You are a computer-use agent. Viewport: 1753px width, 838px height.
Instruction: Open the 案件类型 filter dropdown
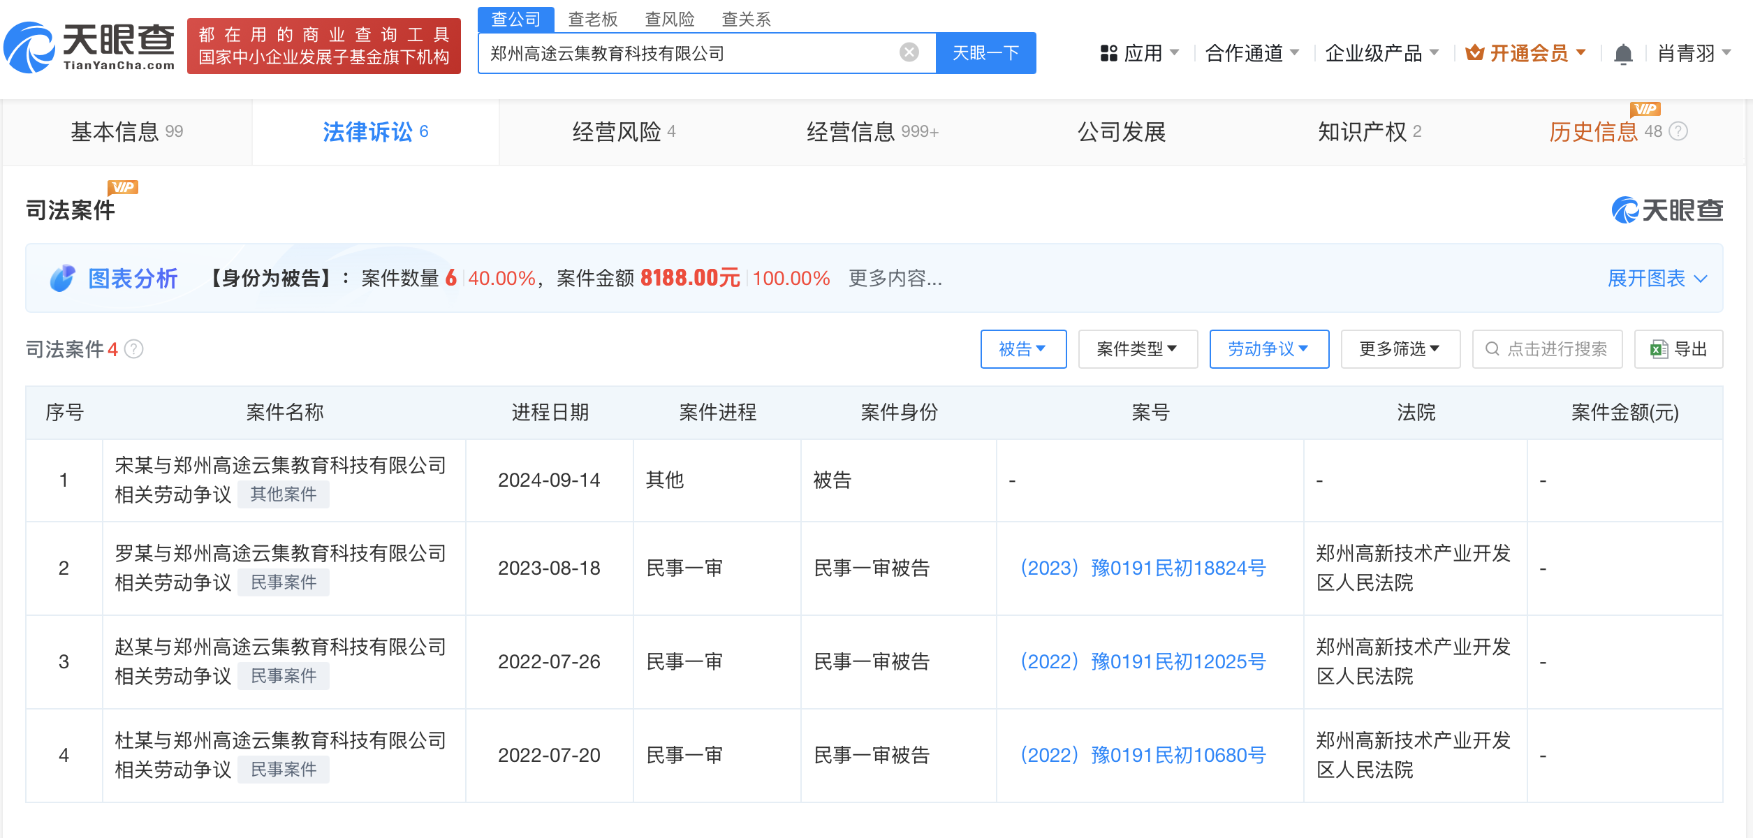pyautogui.click(x=1137, y=349)
